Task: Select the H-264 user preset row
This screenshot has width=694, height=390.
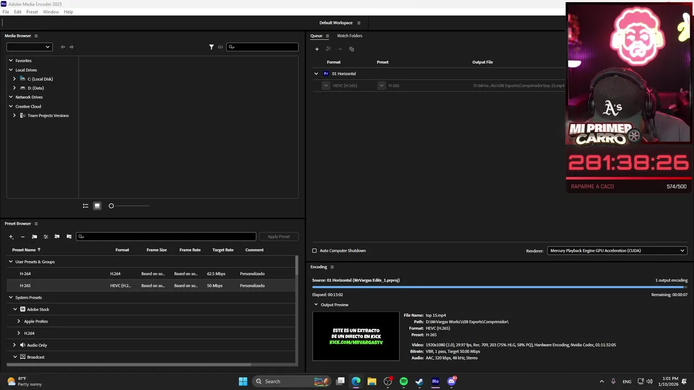Action: point(151,274)
